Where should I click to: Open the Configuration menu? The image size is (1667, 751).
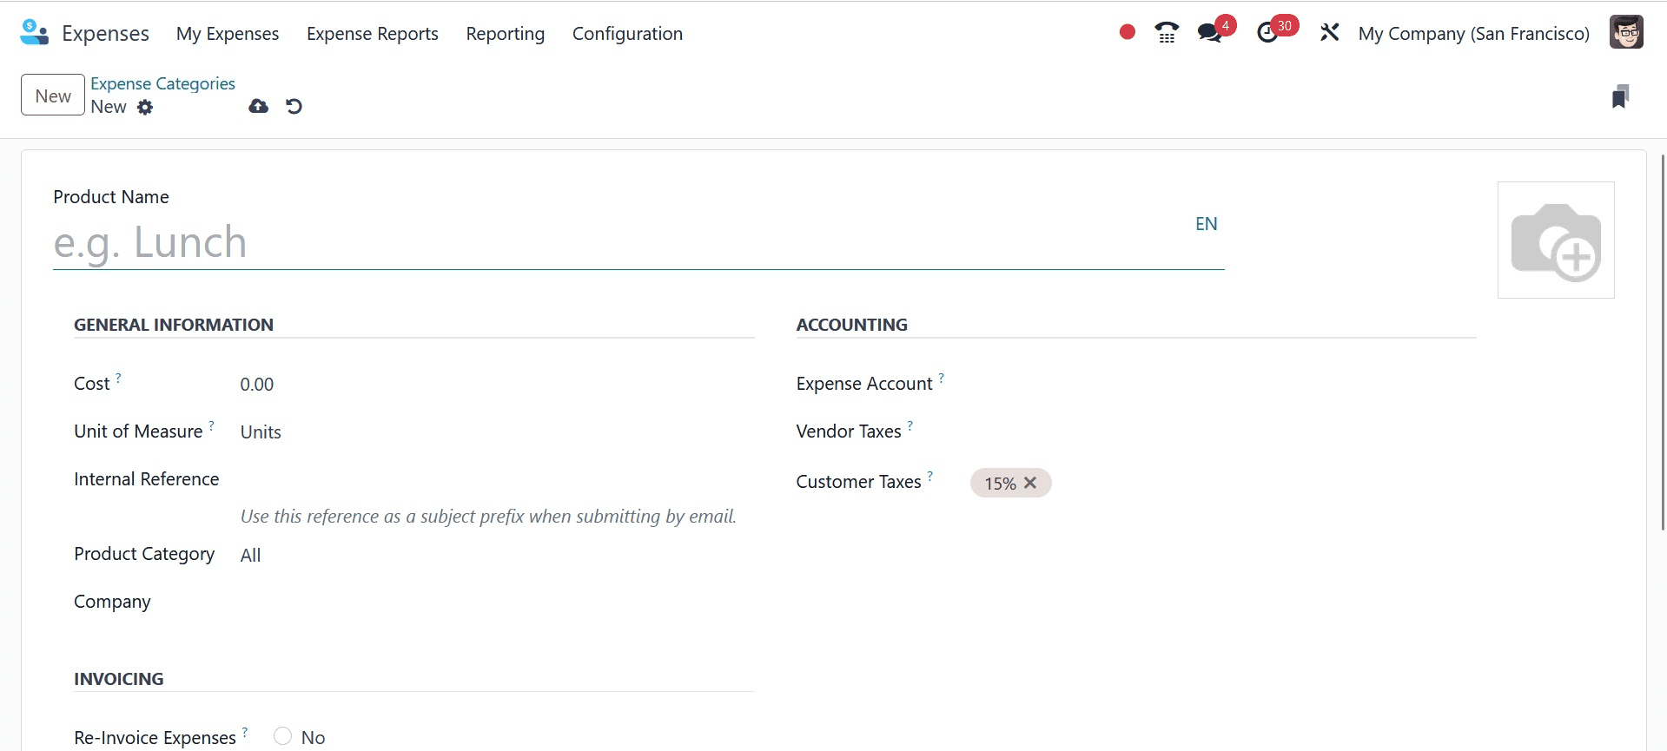coord(627,33)
